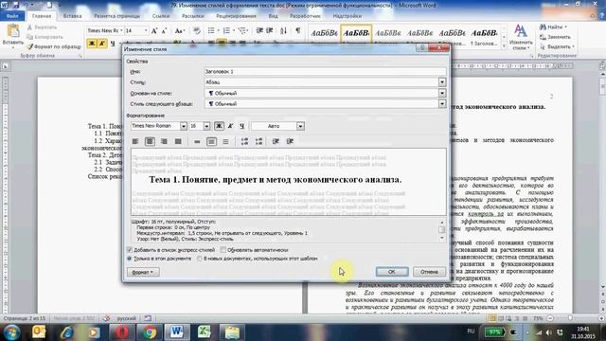Expand the Основан на стиле dropdown
606x341 pixels.
(x=442, y=93)
